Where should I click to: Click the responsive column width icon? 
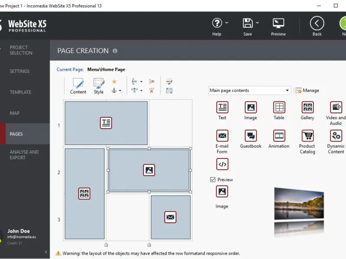pyautogui.click(x=169, y=91)
